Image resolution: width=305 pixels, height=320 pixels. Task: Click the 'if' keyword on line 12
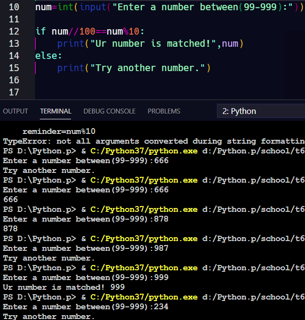[40, 32]
